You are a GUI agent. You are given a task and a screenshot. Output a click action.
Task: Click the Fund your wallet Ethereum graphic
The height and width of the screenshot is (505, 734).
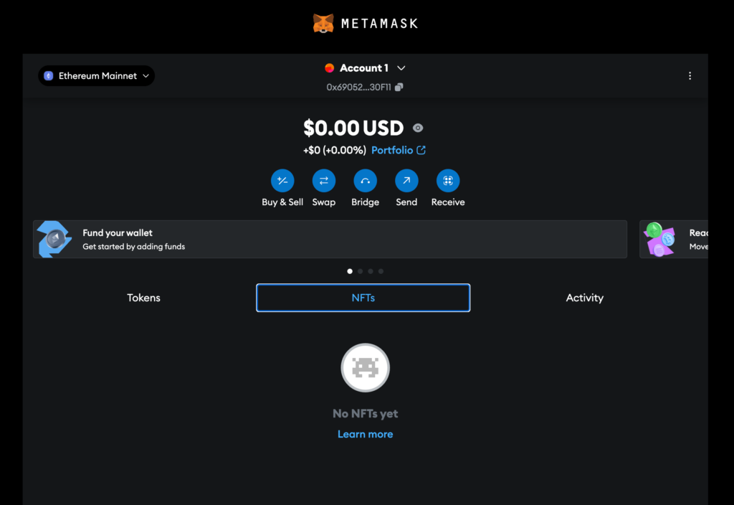54,239
